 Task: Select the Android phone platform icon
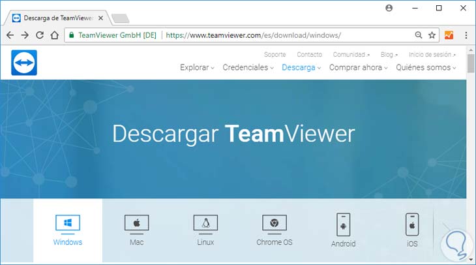[x=344, y=225]
